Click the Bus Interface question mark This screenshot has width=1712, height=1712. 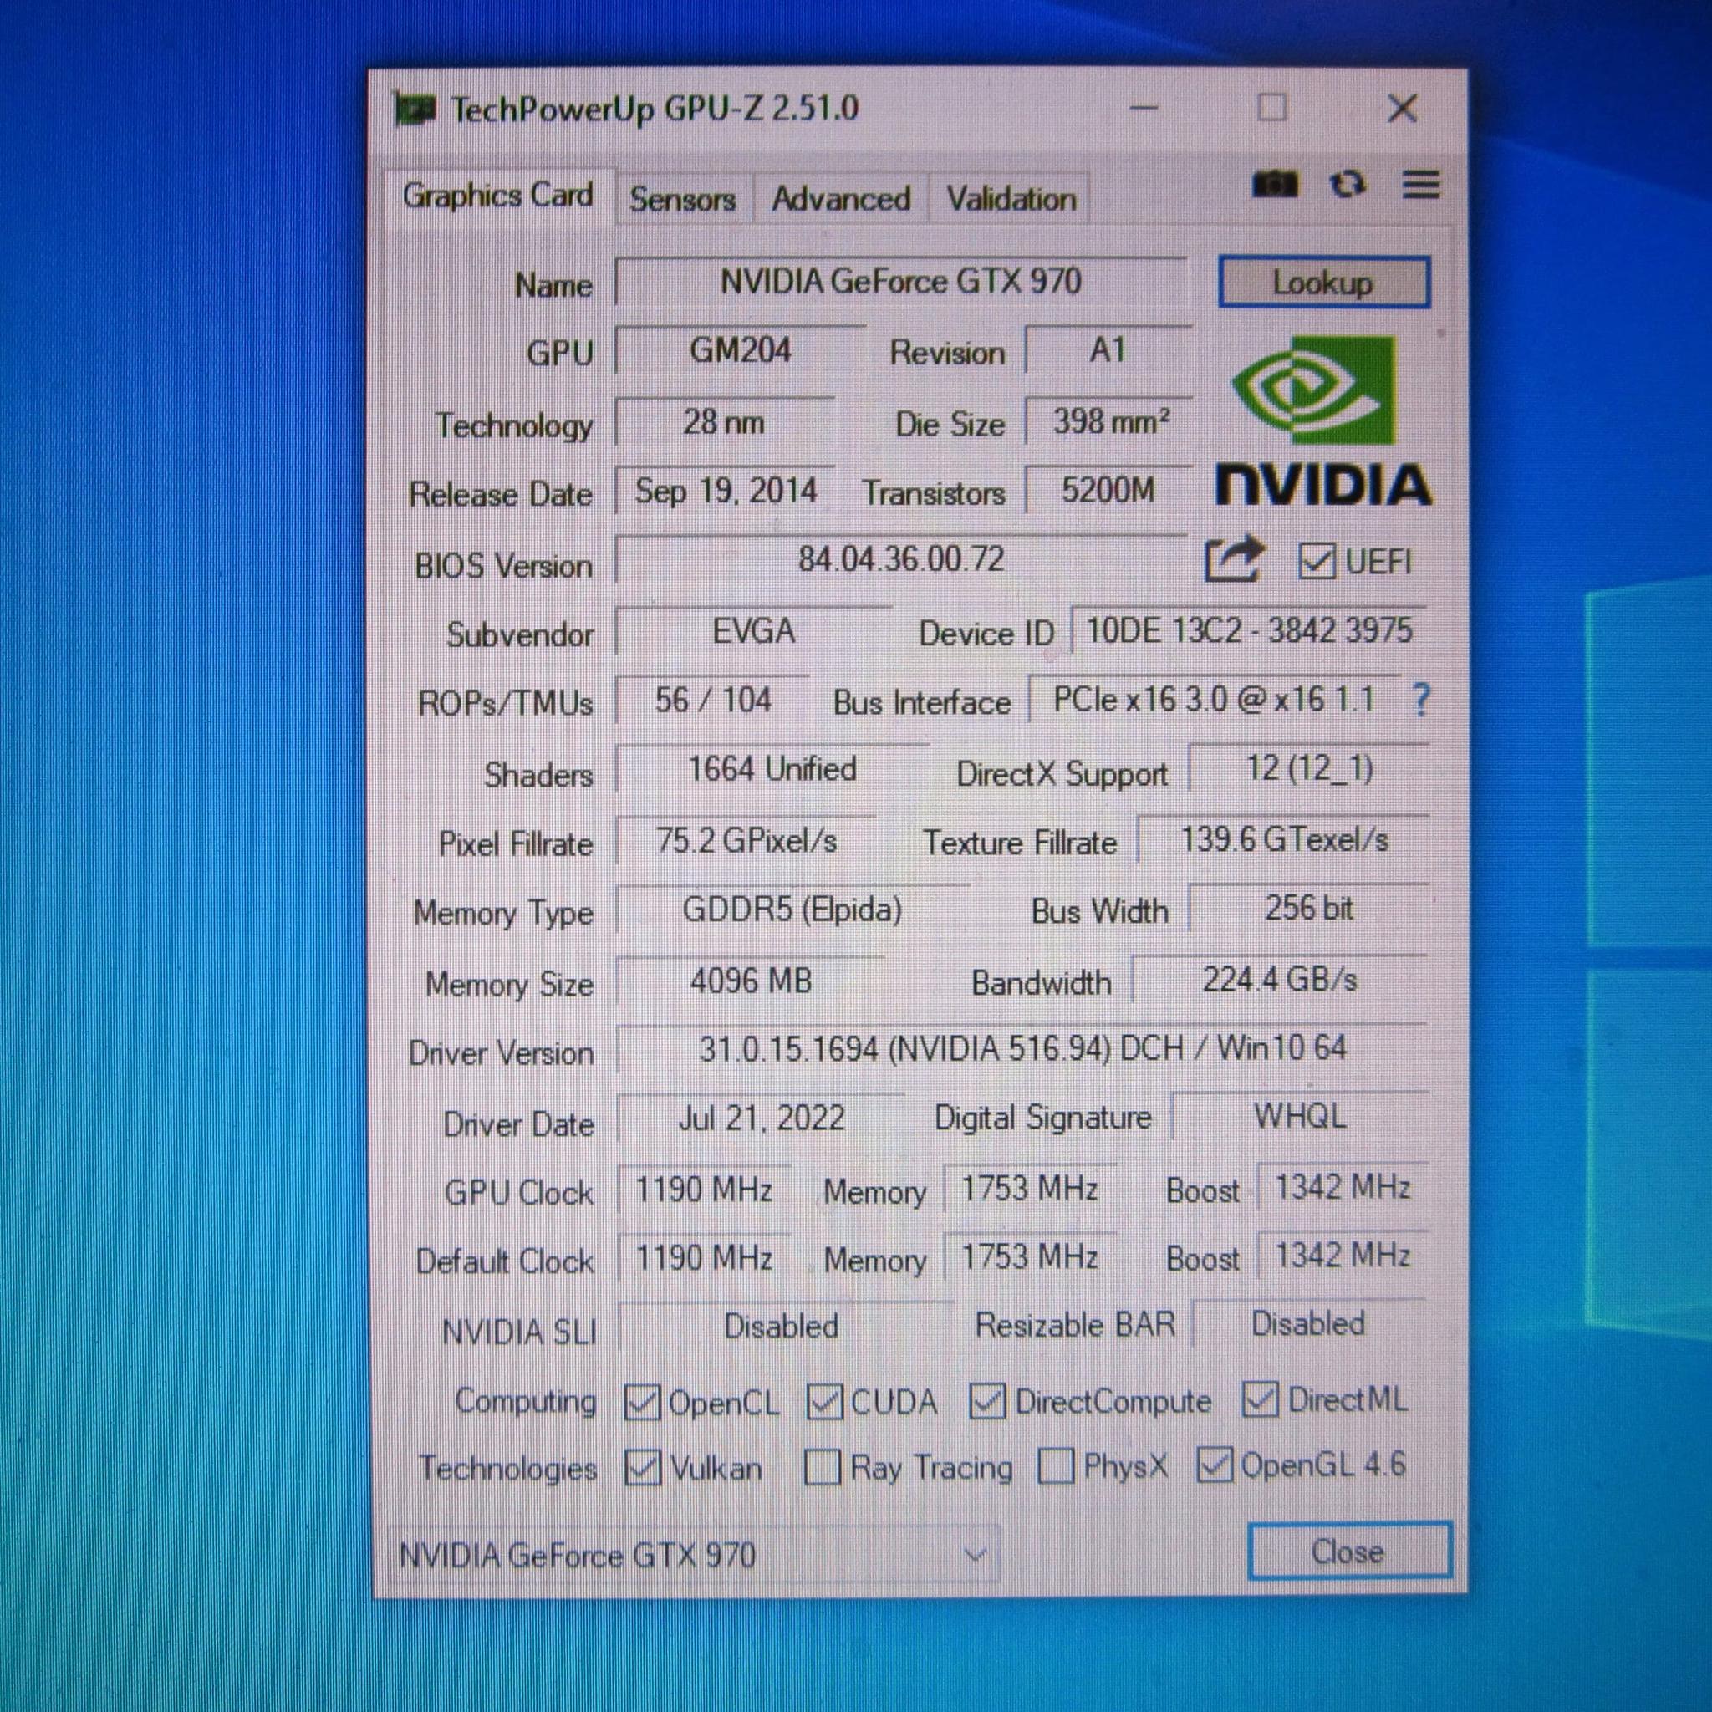(x=1420, y=700)
